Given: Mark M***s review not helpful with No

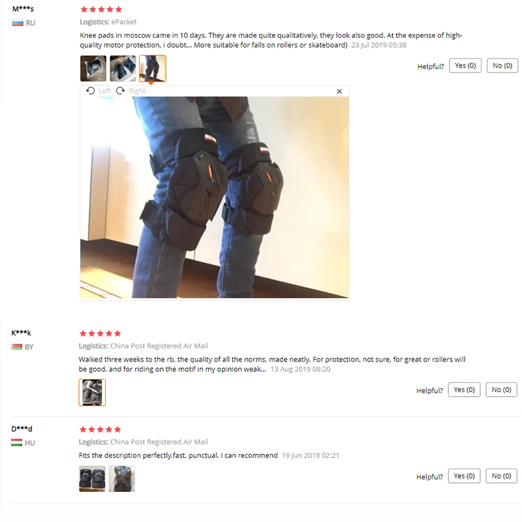Looking at the screenshot, I should (x=502, y=66).
